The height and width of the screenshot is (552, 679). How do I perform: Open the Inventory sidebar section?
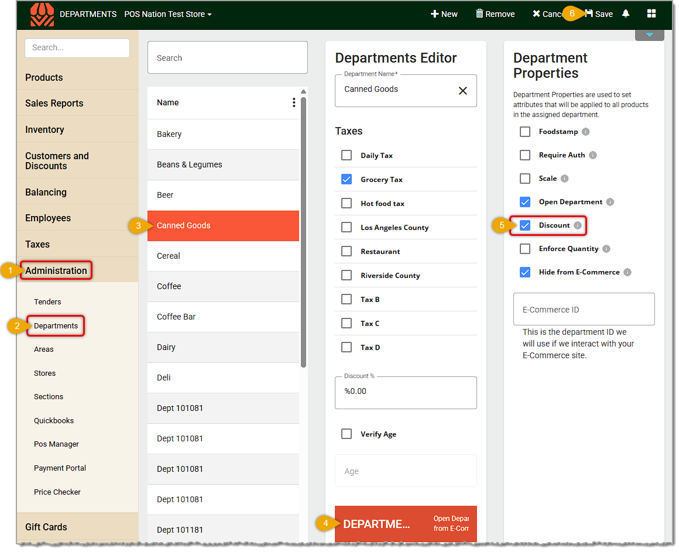[77, 129]
